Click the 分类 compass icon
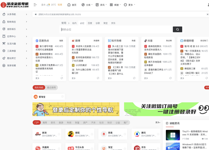The image size is (209, 150). click(x=83, y=5)
